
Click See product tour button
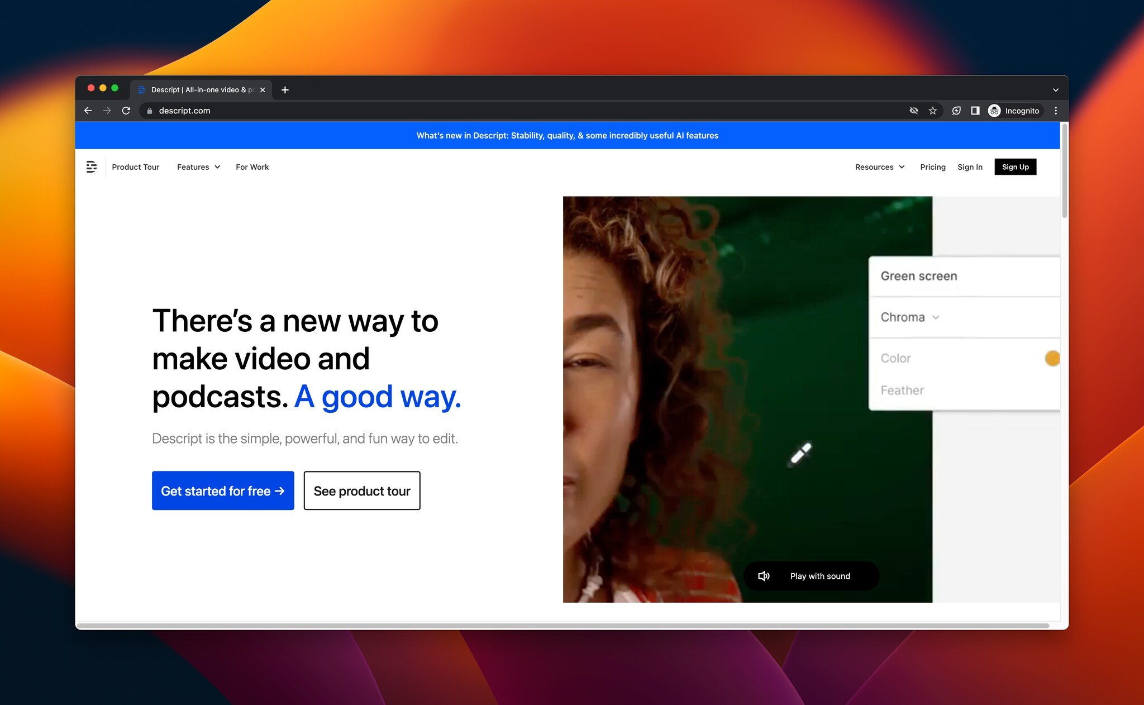pos(362,490)
